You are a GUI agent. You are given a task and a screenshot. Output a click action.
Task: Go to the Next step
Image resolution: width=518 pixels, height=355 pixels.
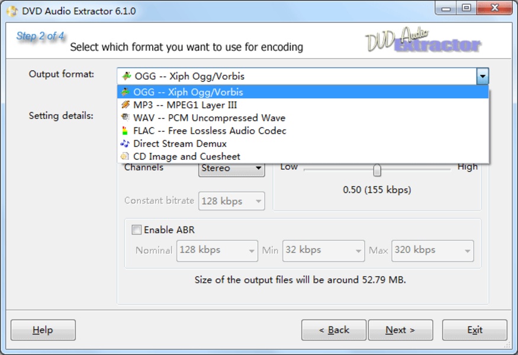tap(400, 330)
